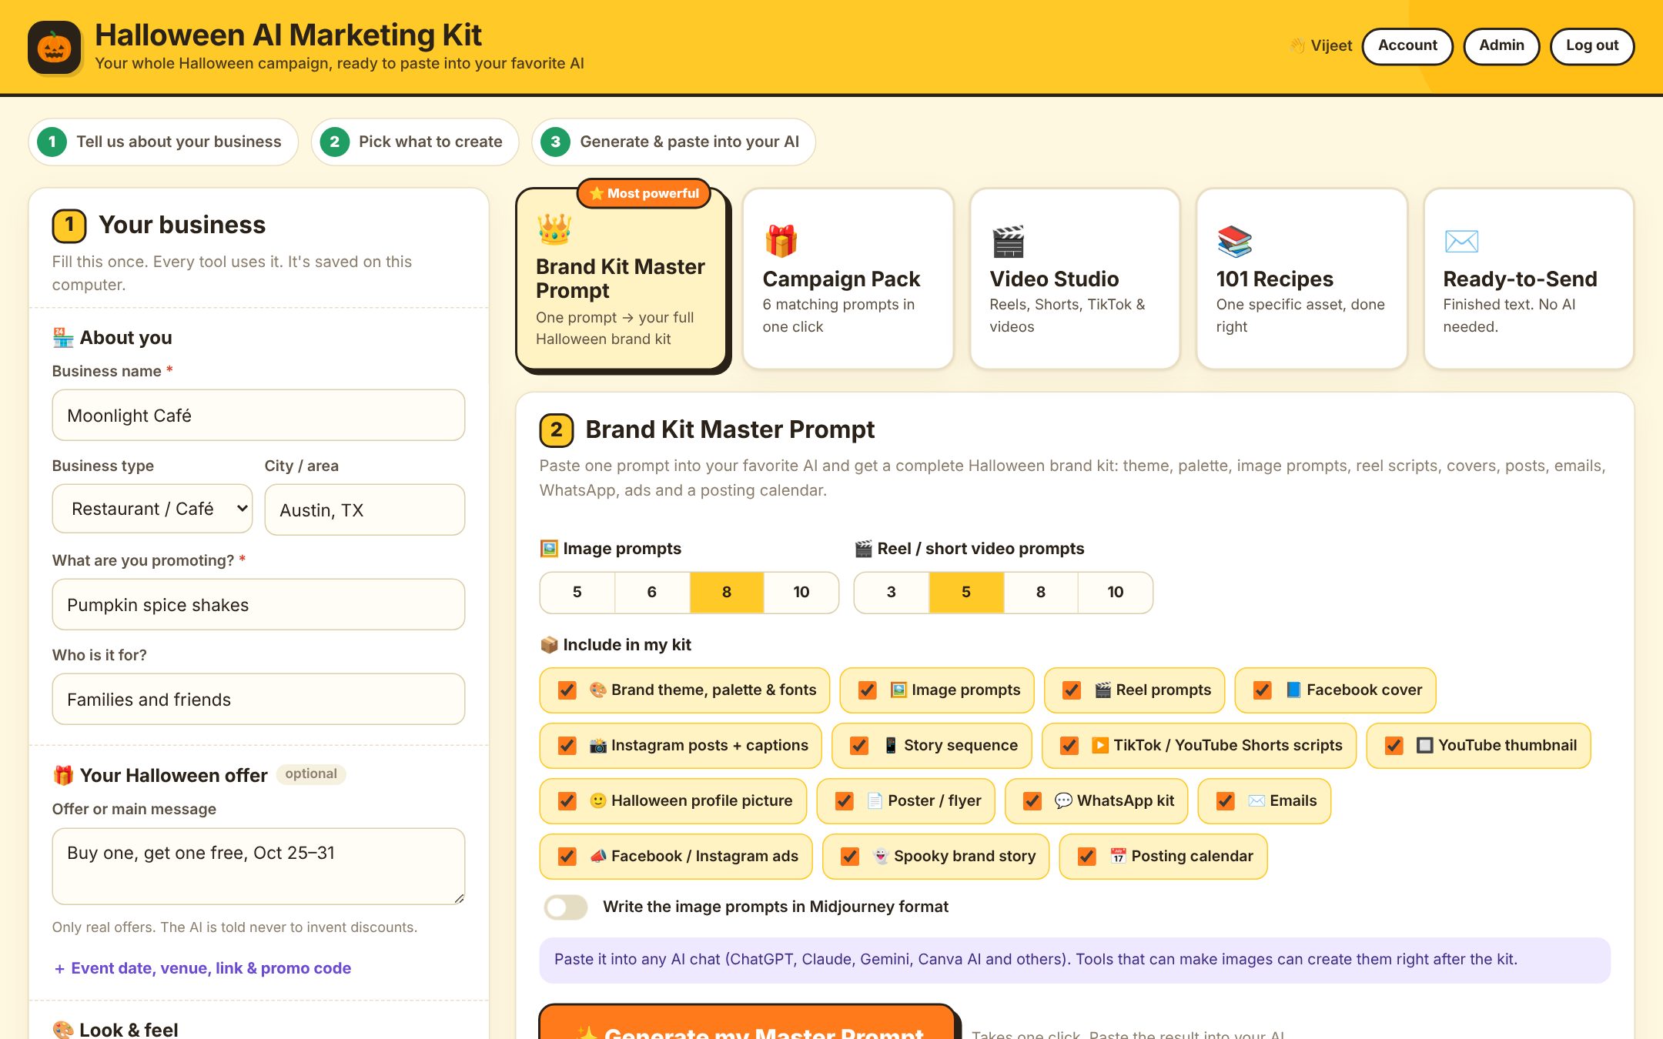This screenshot has height=1039, width=1663.
Task: Open the Admin page
Action: click(x=1501, y=46)
